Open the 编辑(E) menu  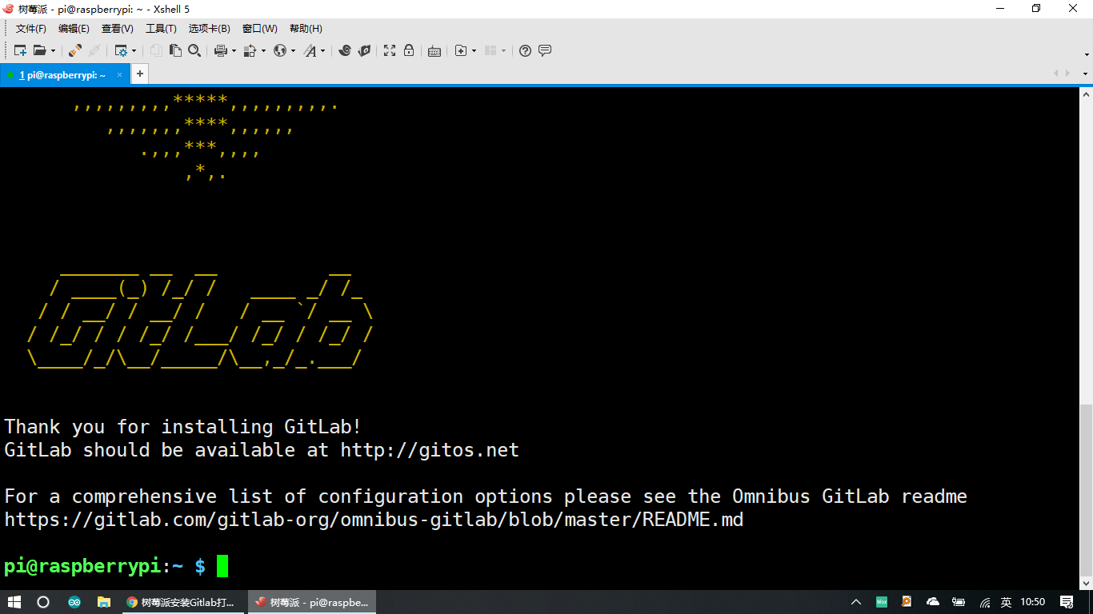[74, 29]
